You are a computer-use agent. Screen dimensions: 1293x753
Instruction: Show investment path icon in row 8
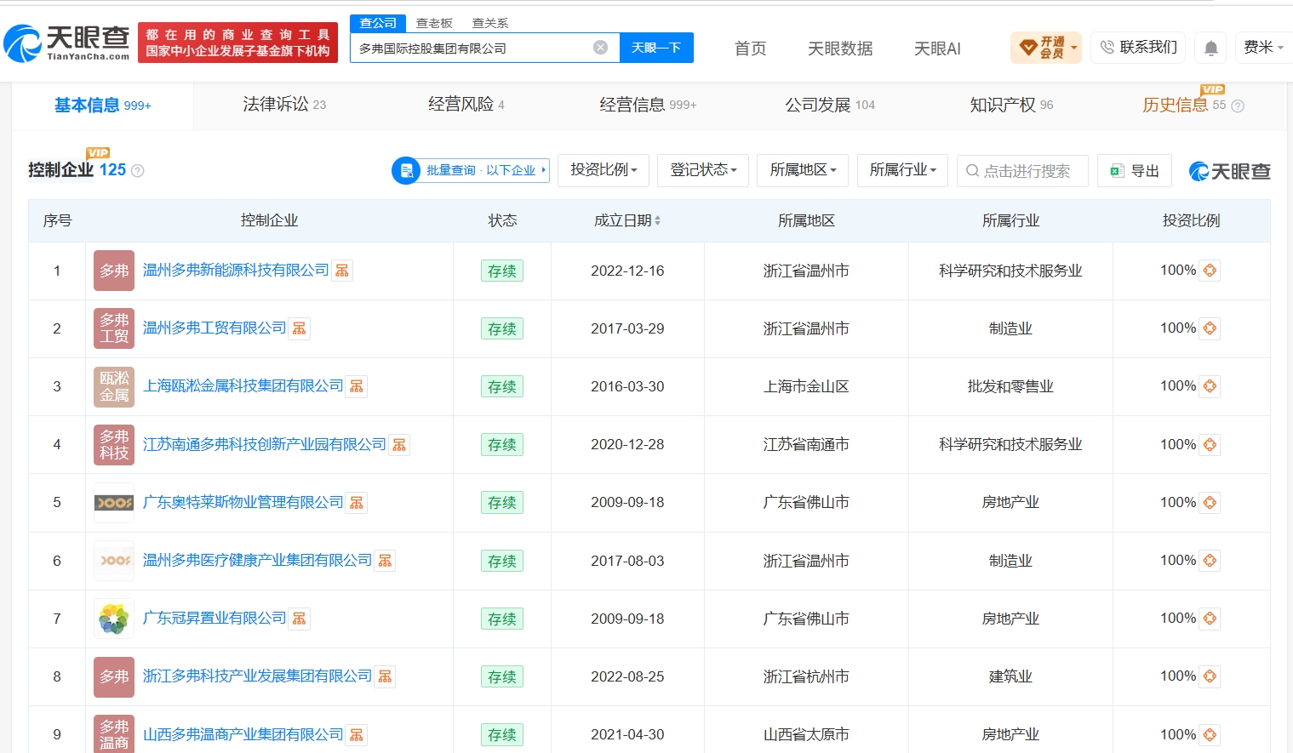pos(1210,676)
